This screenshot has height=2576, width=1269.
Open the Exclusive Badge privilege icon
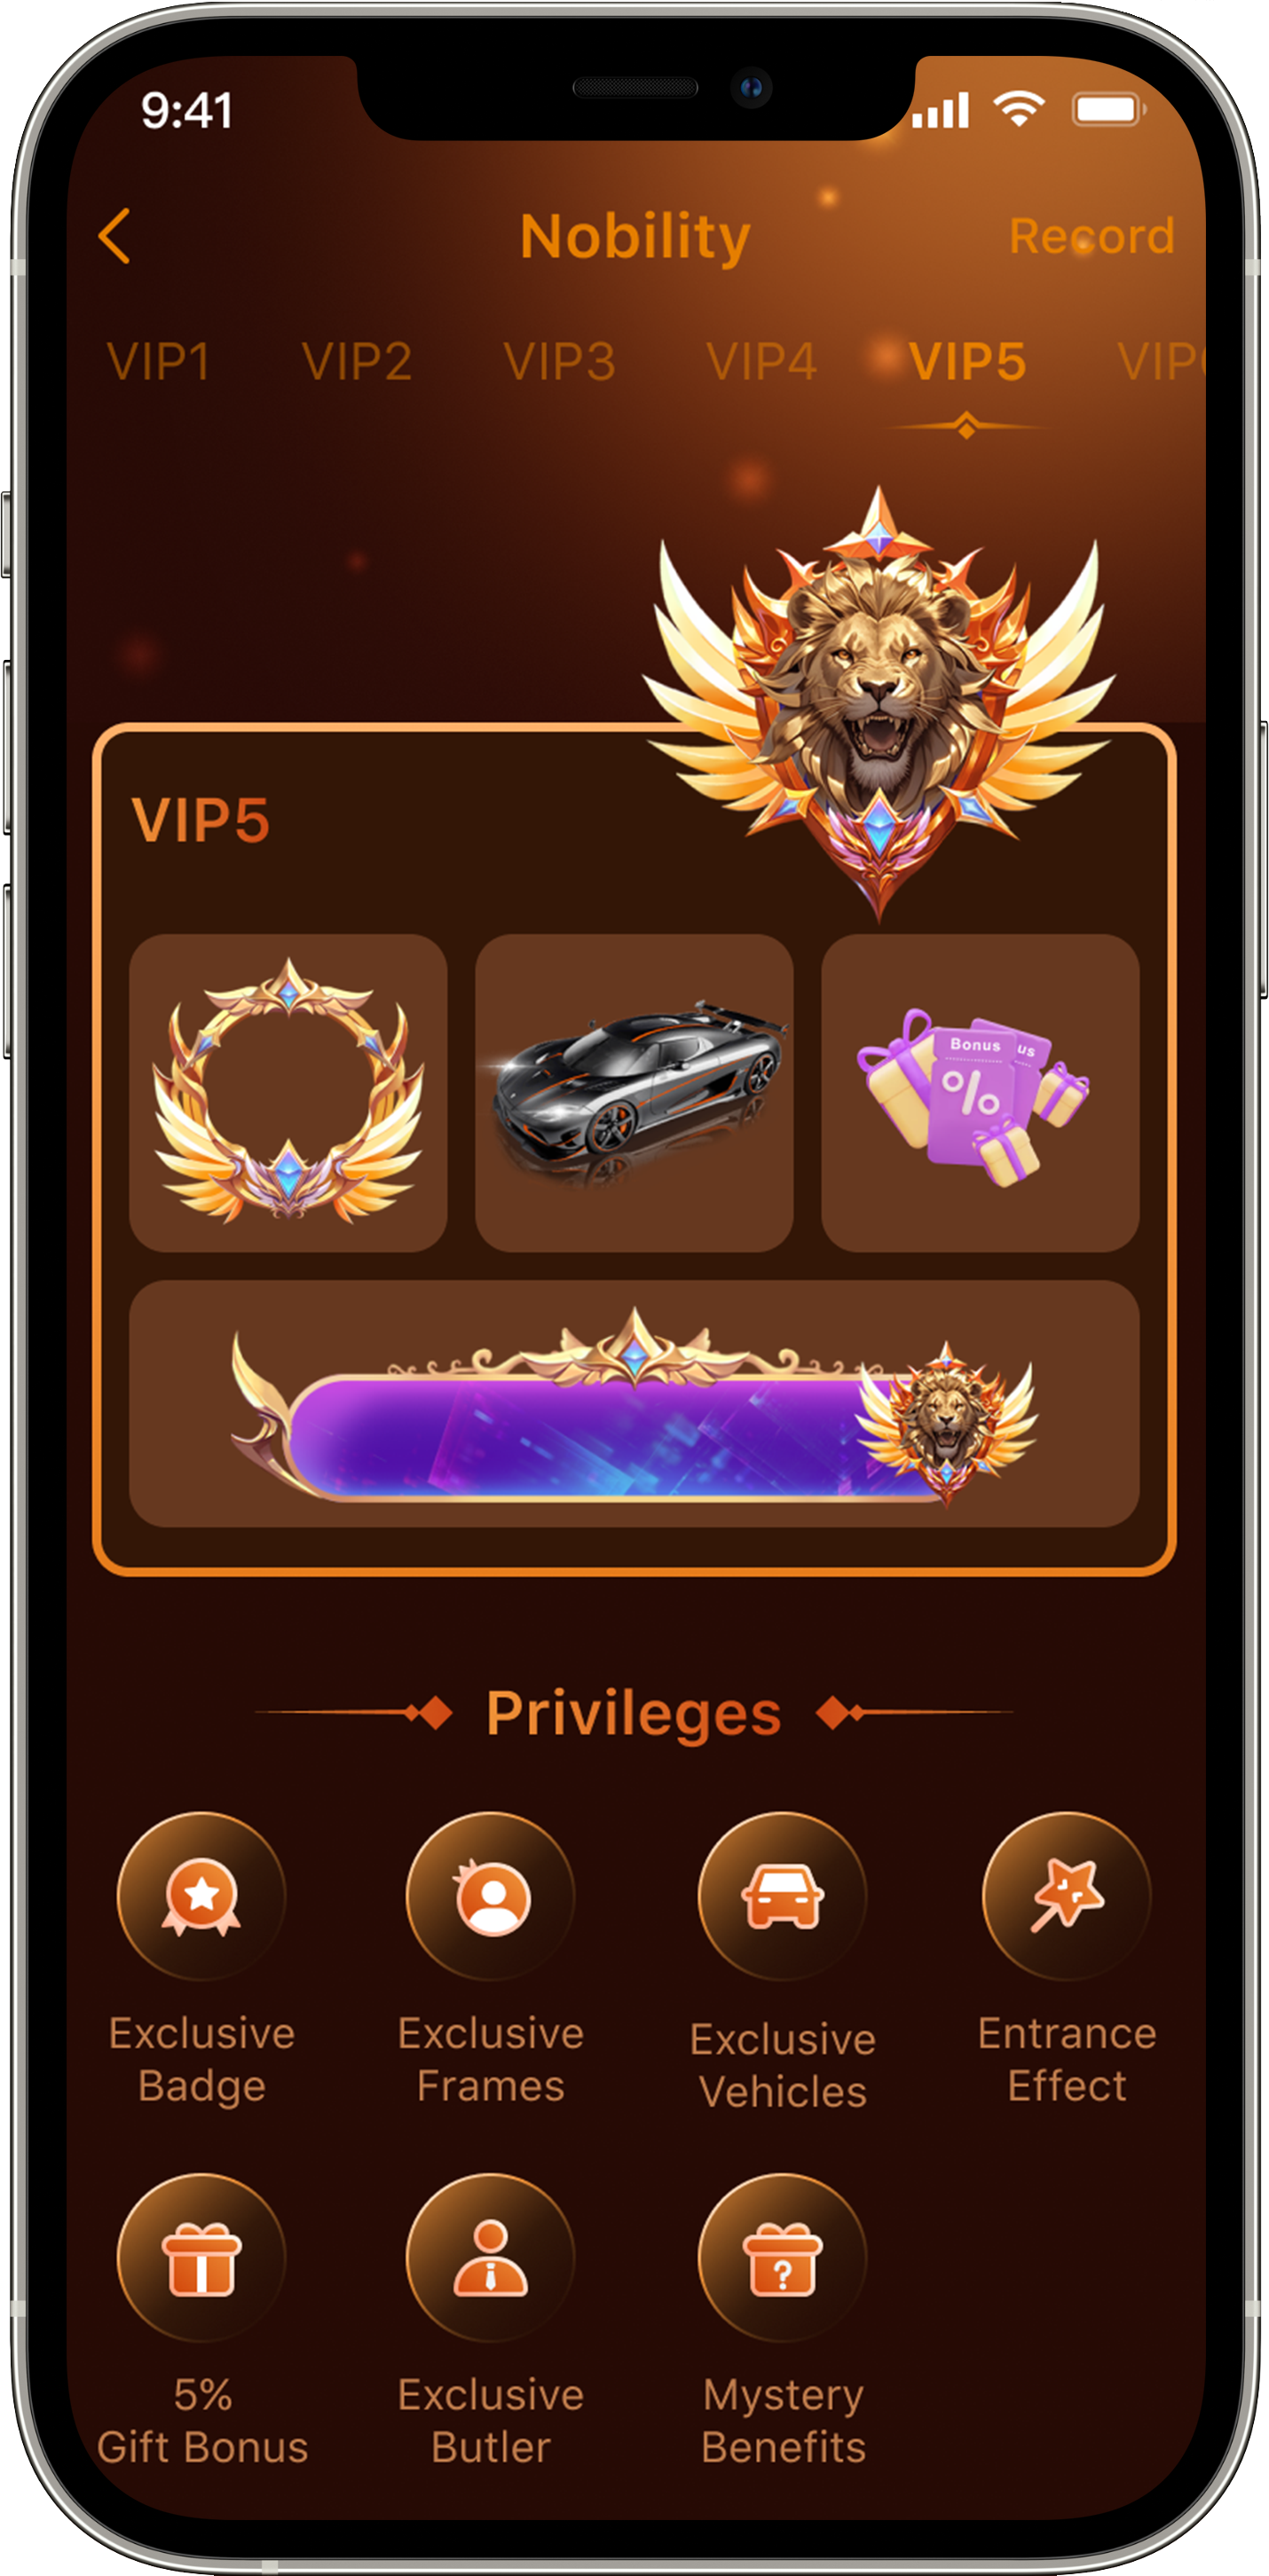pos(201,1896)
